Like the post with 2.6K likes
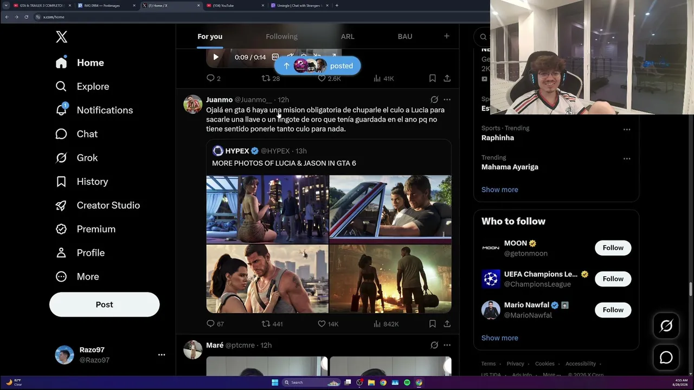The image size is (694, 390). [329, 79]
